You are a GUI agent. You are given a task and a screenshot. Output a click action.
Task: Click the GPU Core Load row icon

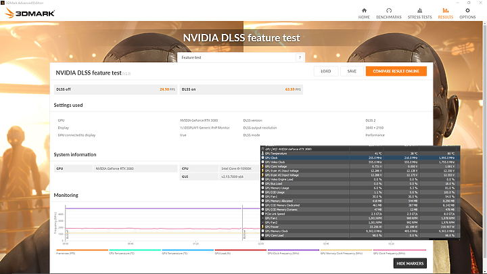click(262, 235)
